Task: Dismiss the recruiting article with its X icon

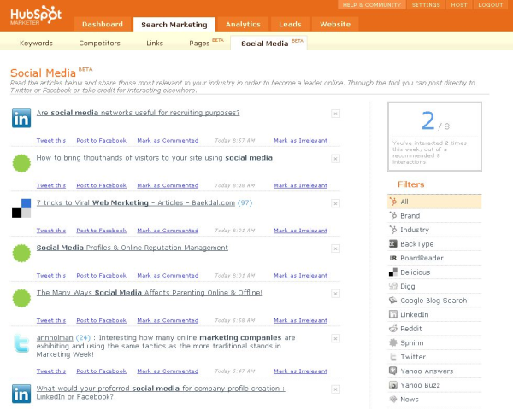Action: 335,114
